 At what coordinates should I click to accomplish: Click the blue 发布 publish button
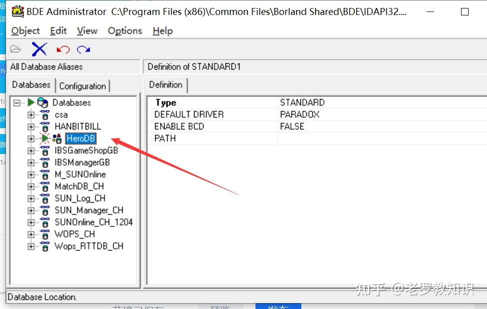[x=278, y=307]
